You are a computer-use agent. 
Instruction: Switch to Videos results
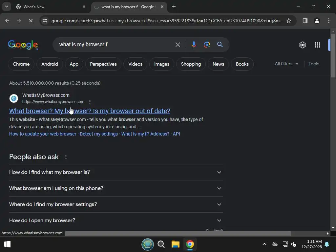[x=136, y=64]
